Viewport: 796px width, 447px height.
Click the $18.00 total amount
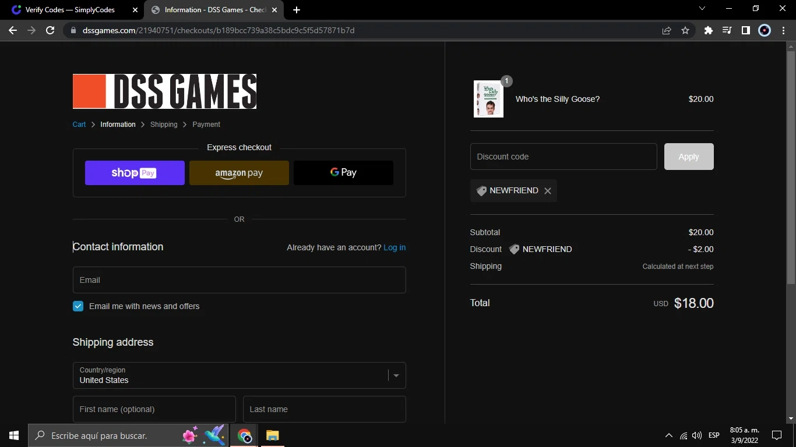[693, 303]
